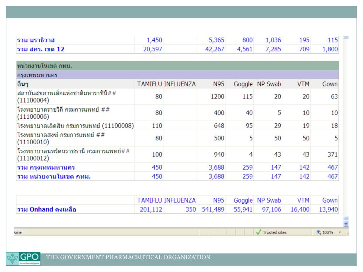Screen dimensions: 363x272
Task: Click the scroll down arrow button
Action: (346, 223)
